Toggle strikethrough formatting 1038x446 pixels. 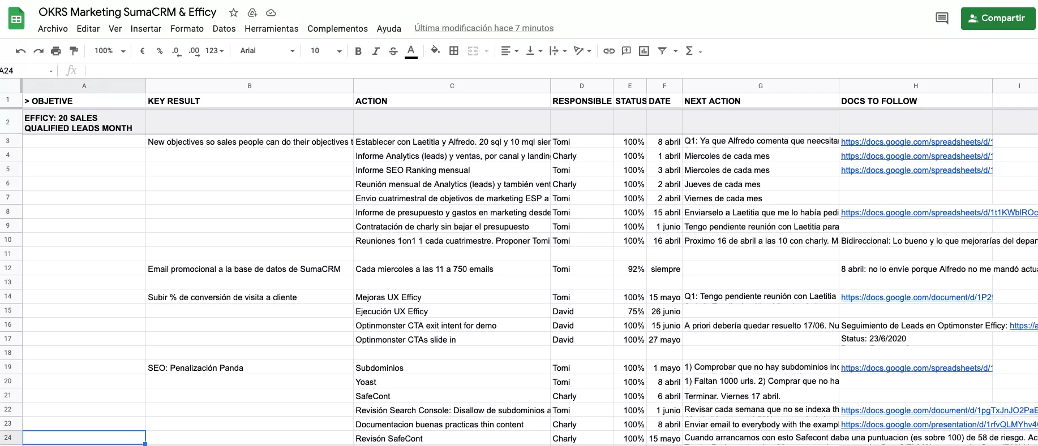393,51
